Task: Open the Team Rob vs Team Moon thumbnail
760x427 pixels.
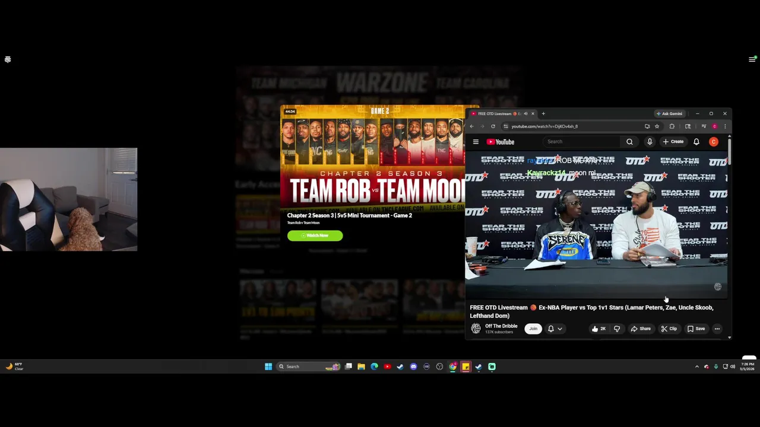Action: [x=373, y=160]
